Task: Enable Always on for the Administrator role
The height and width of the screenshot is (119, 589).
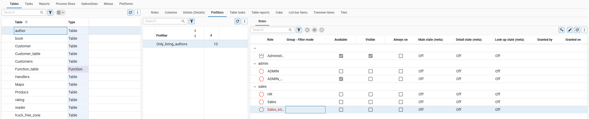Action: pyautogui.click(x=401, y=56)
